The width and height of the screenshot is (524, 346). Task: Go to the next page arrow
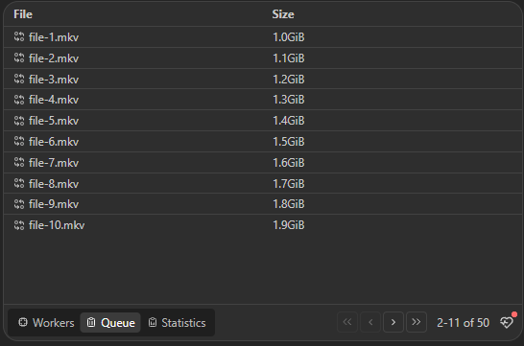pos(393,322)
